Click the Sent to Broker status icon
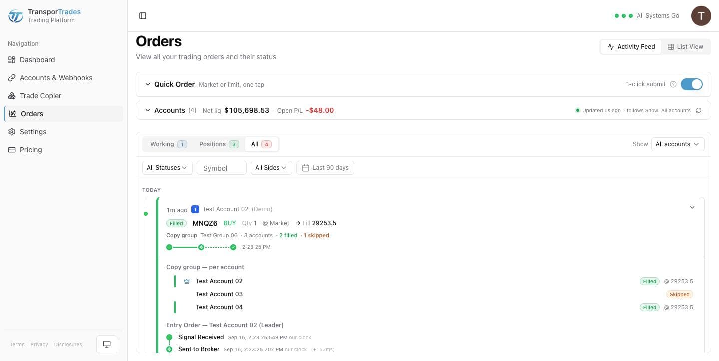719x361 pixels. (169, 349)
